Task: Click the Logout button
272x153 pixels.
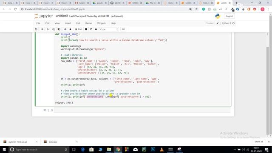Action: 229,16
